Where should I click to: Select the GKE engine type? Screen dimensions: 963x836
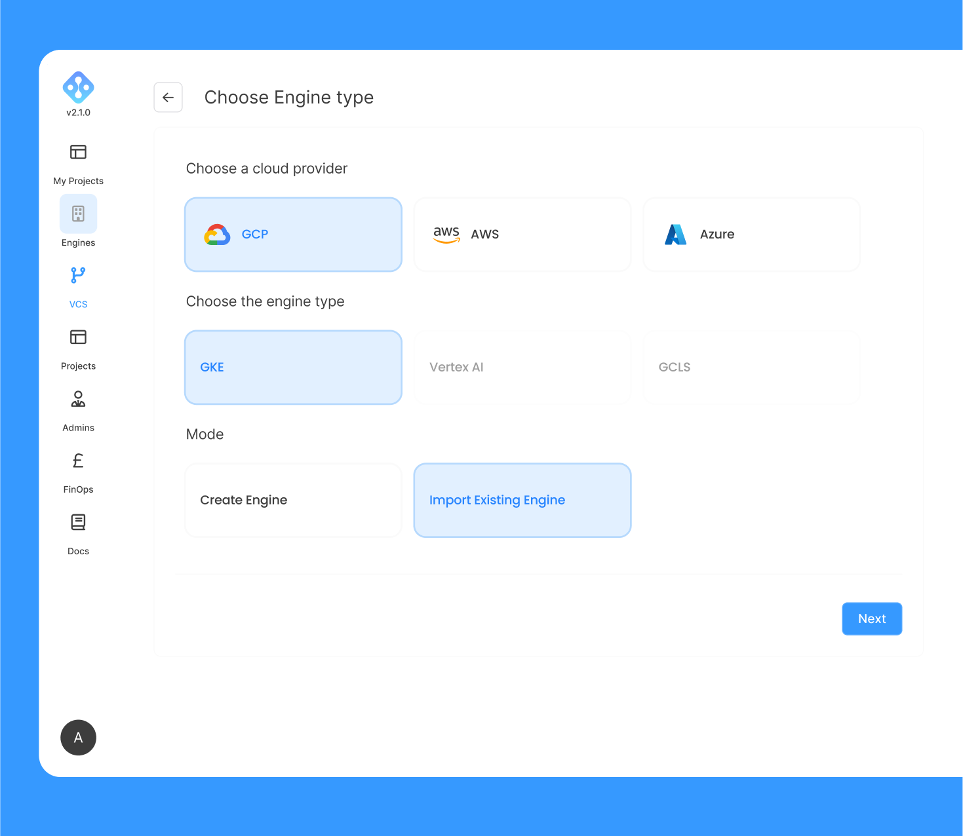[x=293, y=368]
